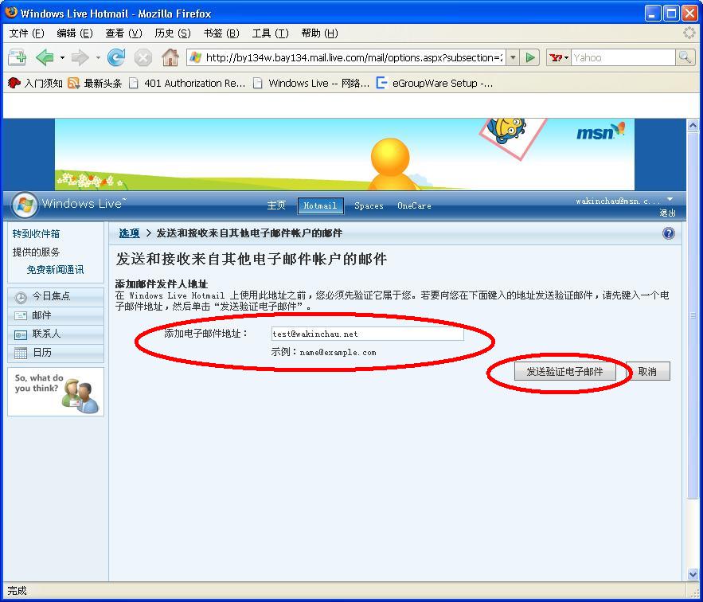This screenshot has width=703, height=602.
Task: Click the Windows Live orb logo
Action: 25,205
